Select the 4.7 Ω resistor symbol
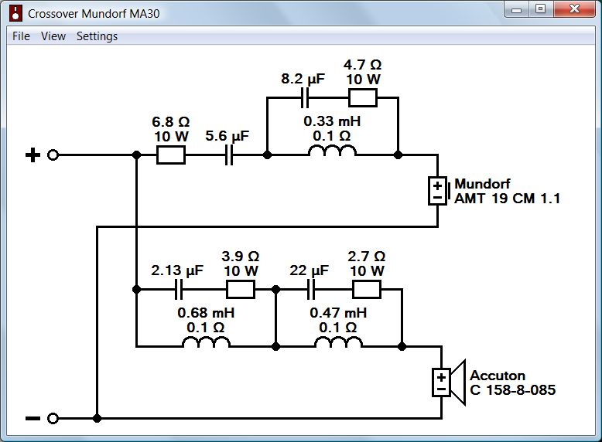This screenshot has width=602, height=442. point(363,98)
